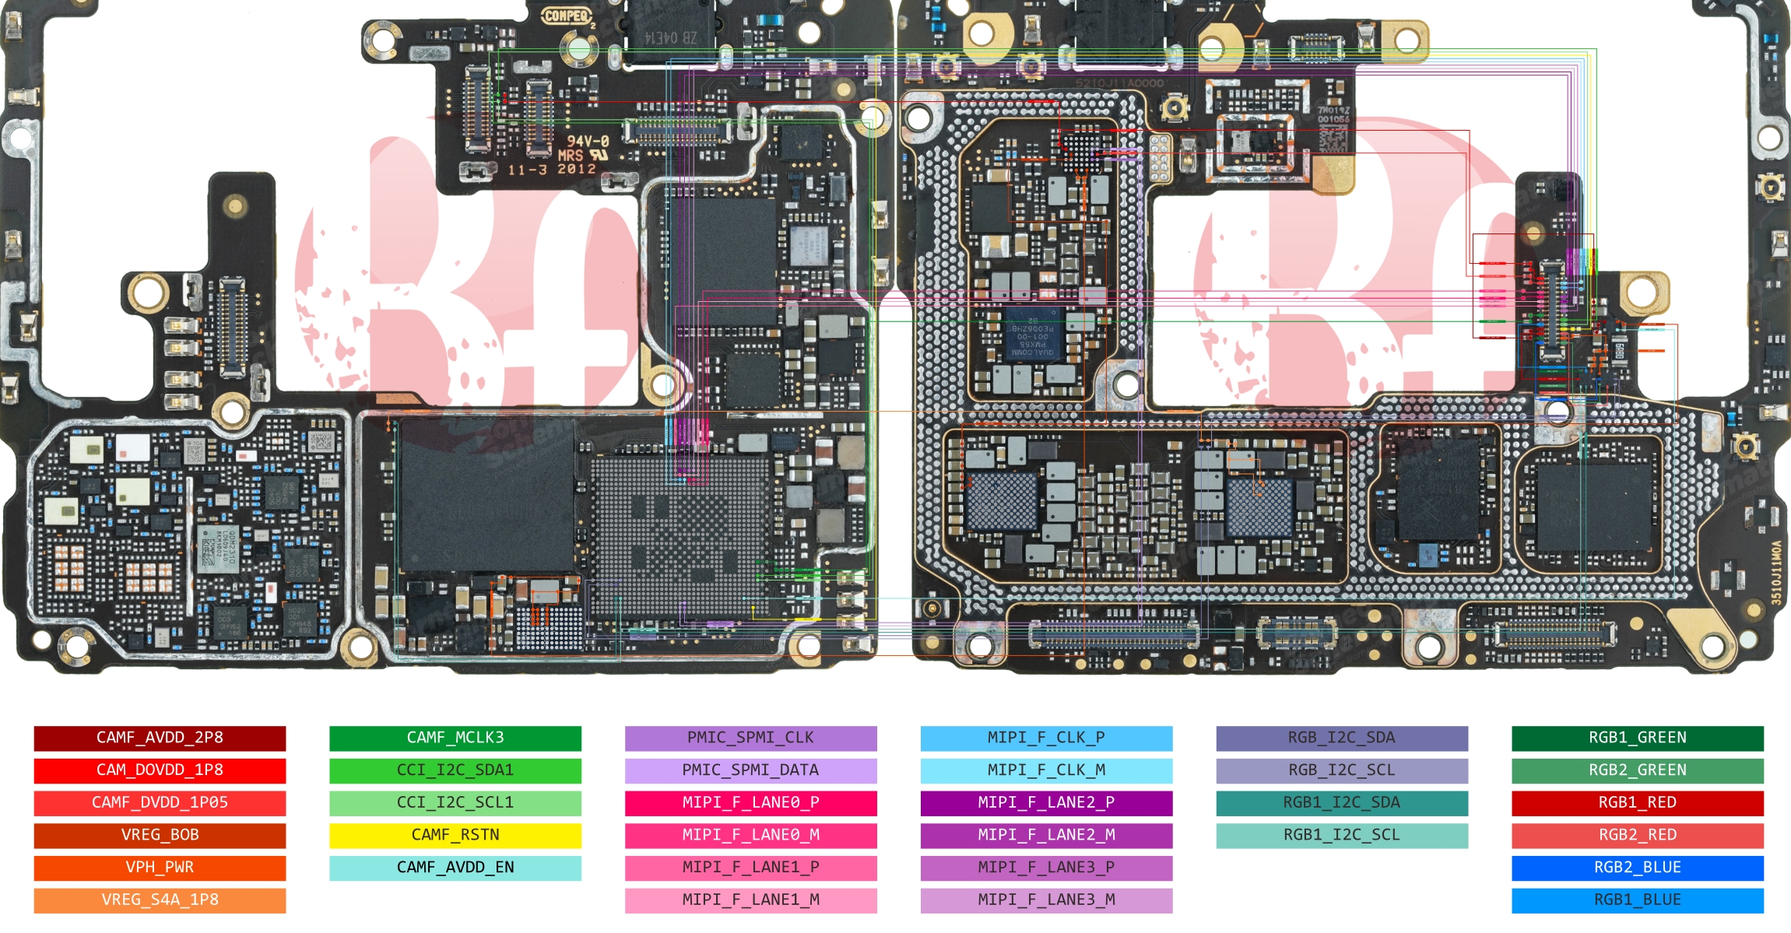Choose the MIPI_F_LANE2_P legend swatch
This screenshot has height=933, width=1791.
tap(1047, 803)
